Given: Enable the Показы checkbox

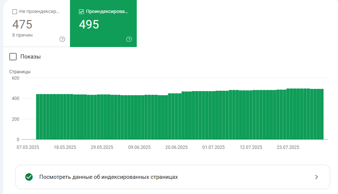Looking at the screenshot, I should pyautogui.click(x=13, y=57).
